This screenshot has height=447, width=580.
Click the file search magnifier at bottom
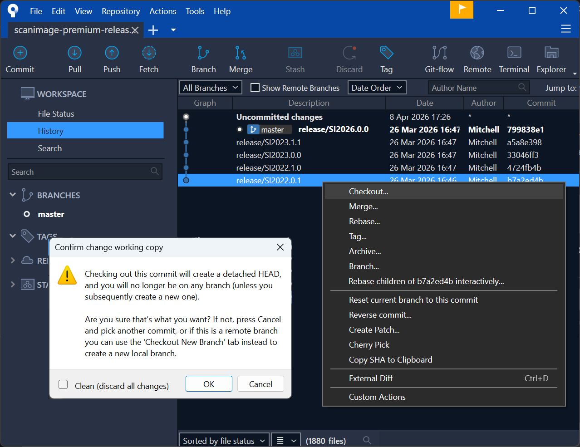point(367,440)
